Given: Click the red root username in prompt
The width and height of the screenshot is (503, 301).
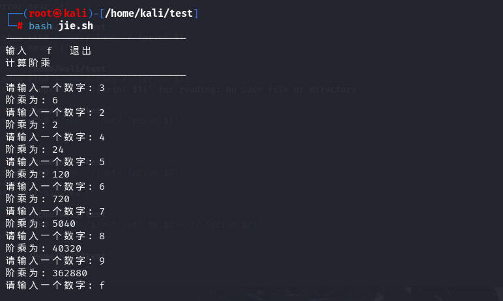Looking at the screenshot, I should point(40,14).
